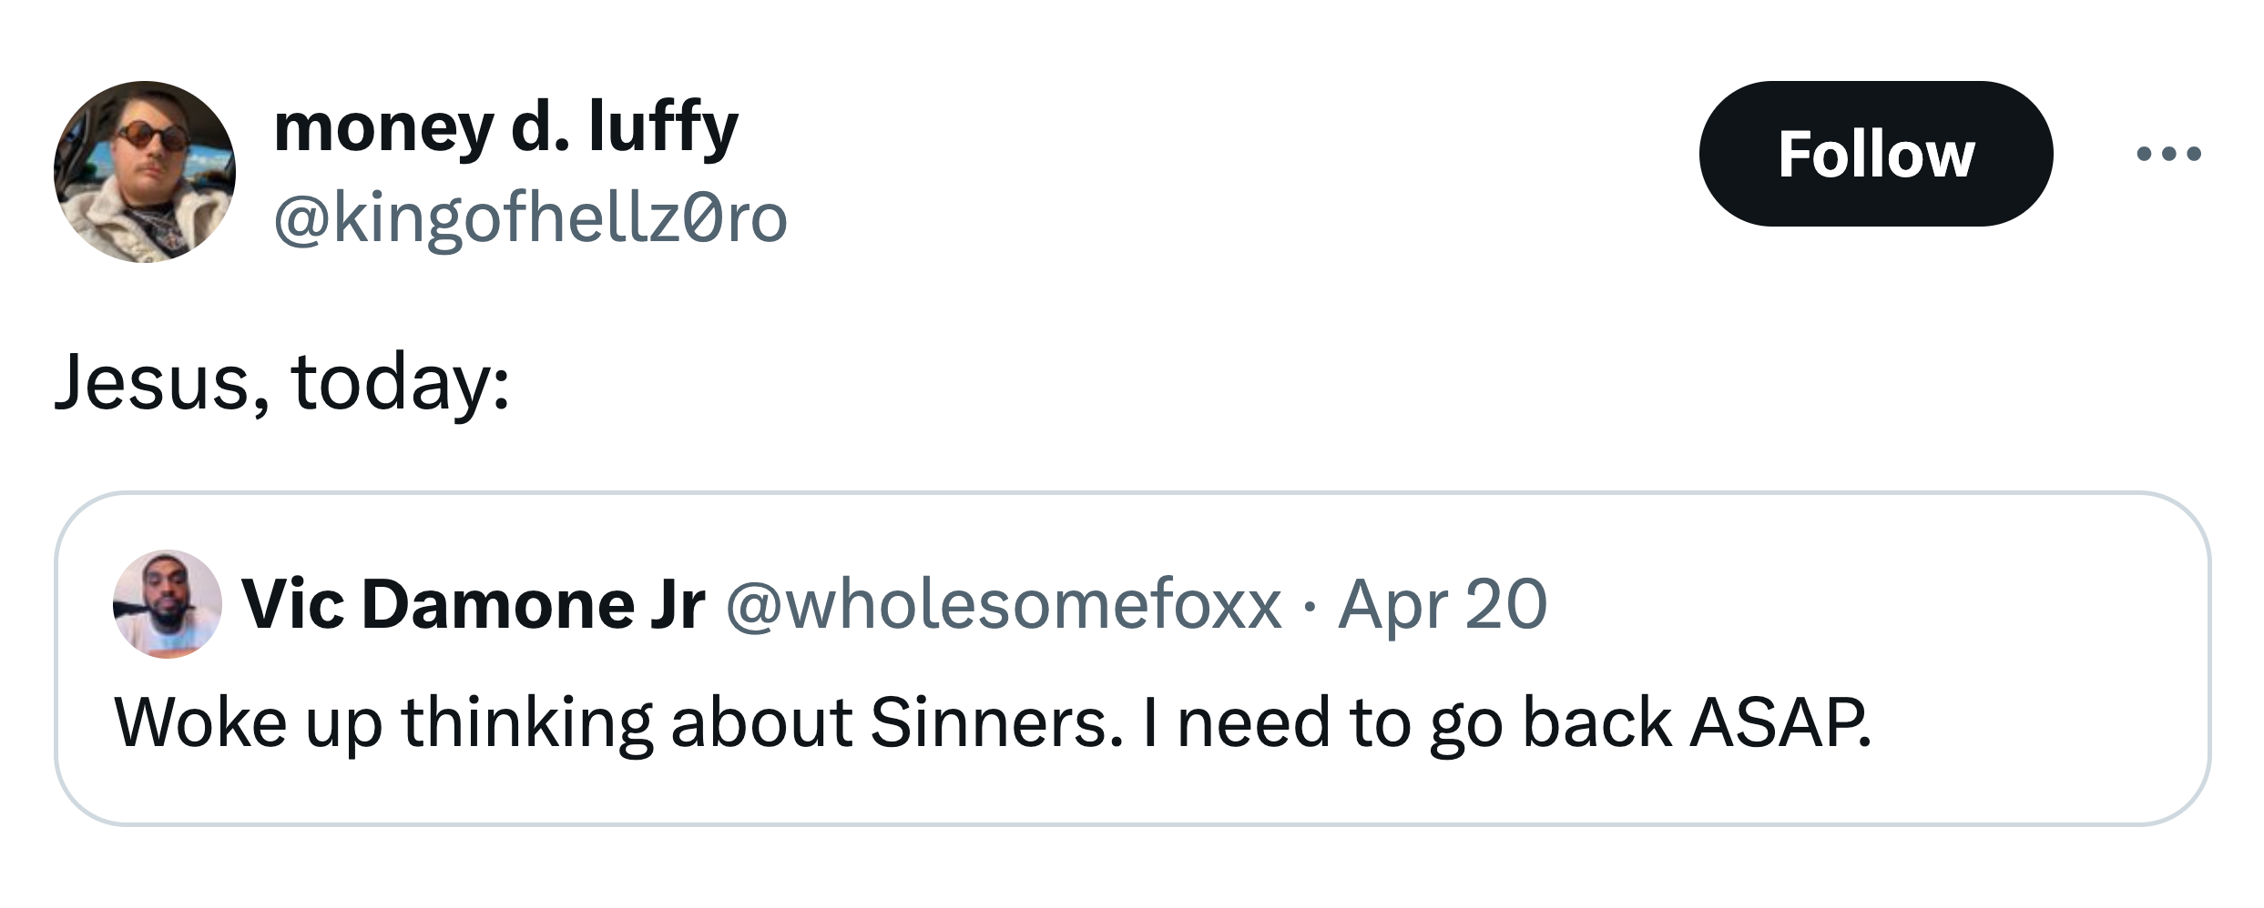Viewport: 2264px width, 908px height.
Task: Select the 'Jesus, today:' tweet text
Action: click(282, 382)
